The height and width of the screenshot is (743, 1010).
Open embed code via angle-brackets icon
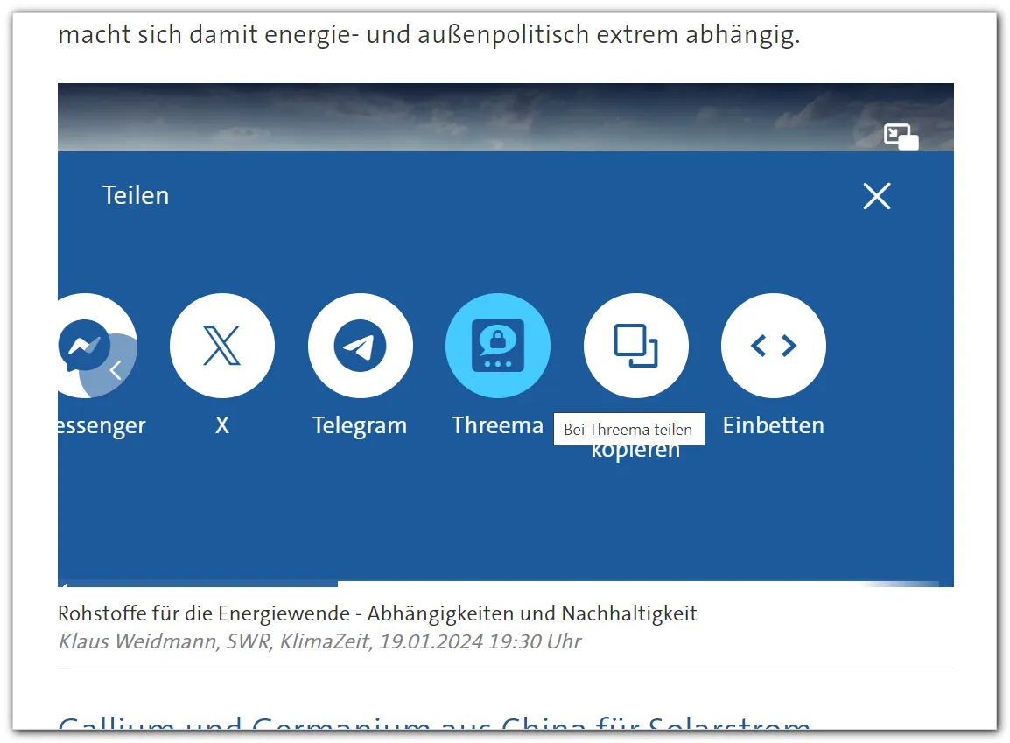tap(774, 346)
